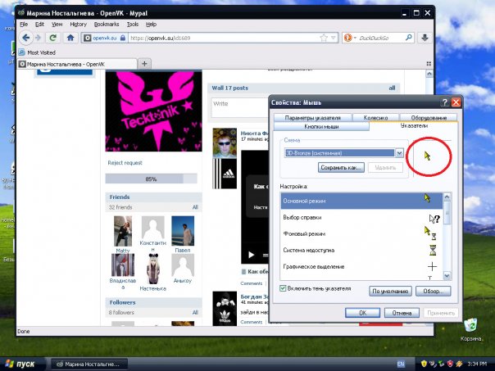
Task: Play the video on the wall post
Action: click(x=251, y=255)
